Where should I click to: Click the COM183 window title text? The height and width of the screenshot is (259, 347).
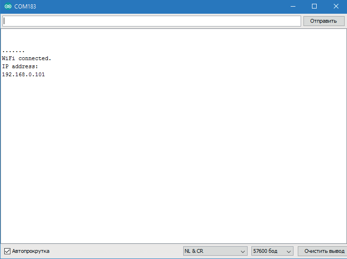click(x=26, y=7)
